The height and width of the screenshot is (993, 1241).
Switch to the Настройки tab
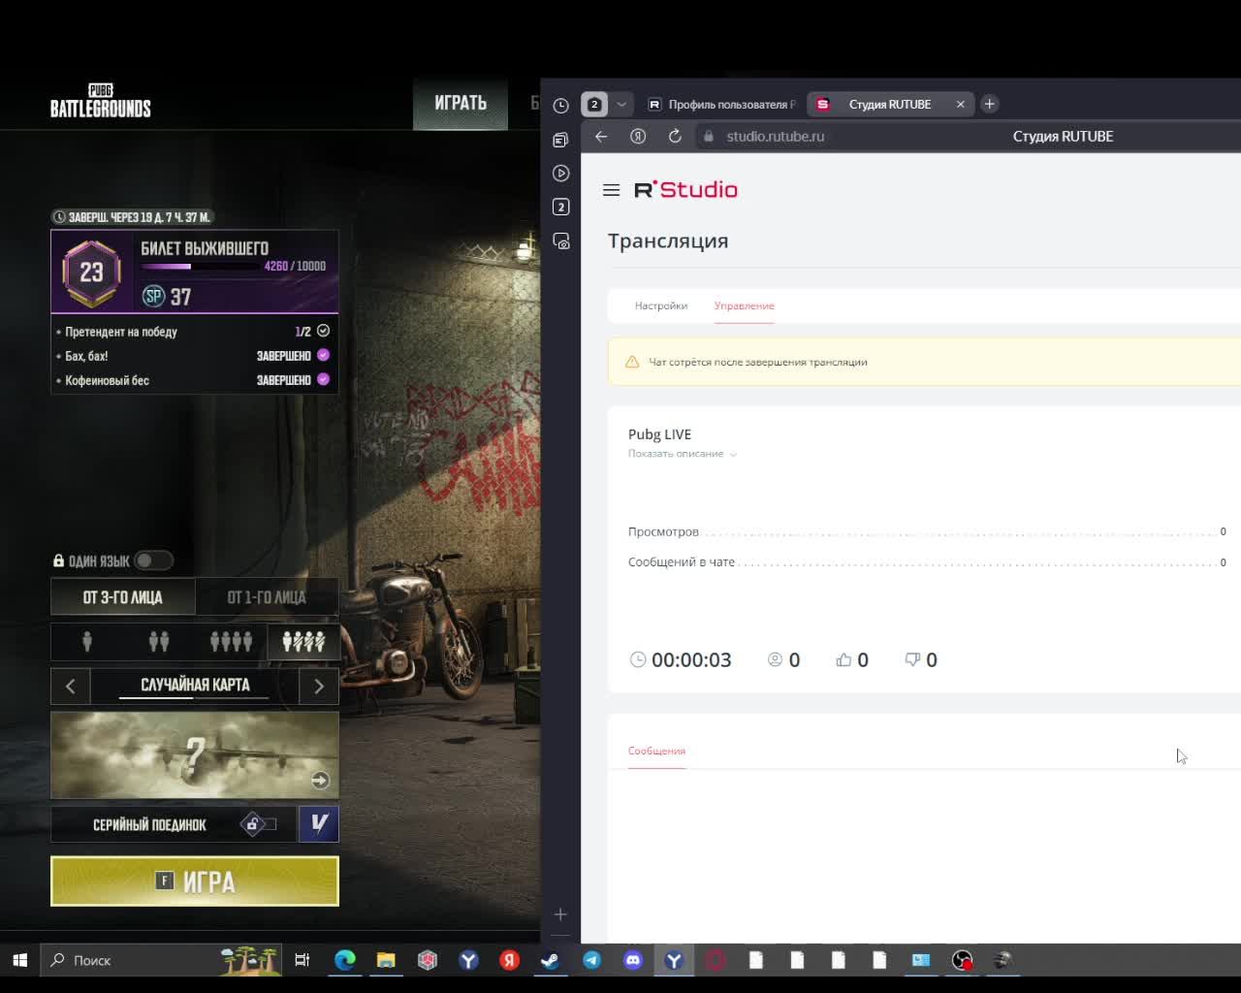coord(661,305)
